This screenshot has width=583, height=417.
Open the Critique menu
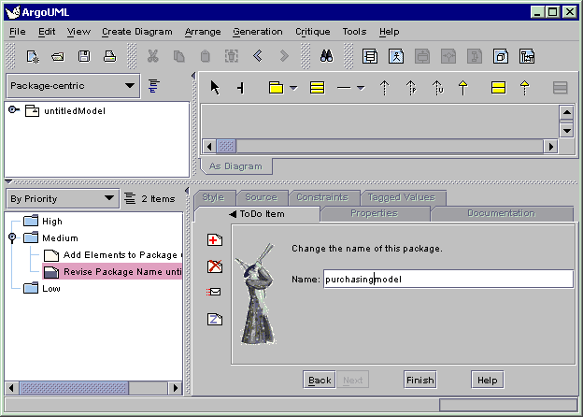(313, 32)
